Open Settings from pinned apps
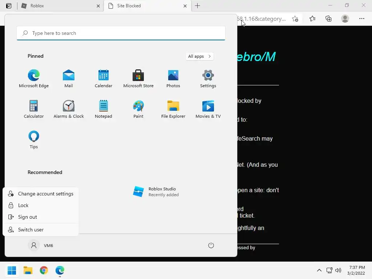The width and height of the screenshot is (372, 279). (208, 79)
